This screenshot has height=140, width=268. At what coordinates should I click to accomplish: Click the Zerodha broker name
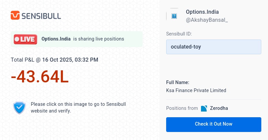(219, 108)
